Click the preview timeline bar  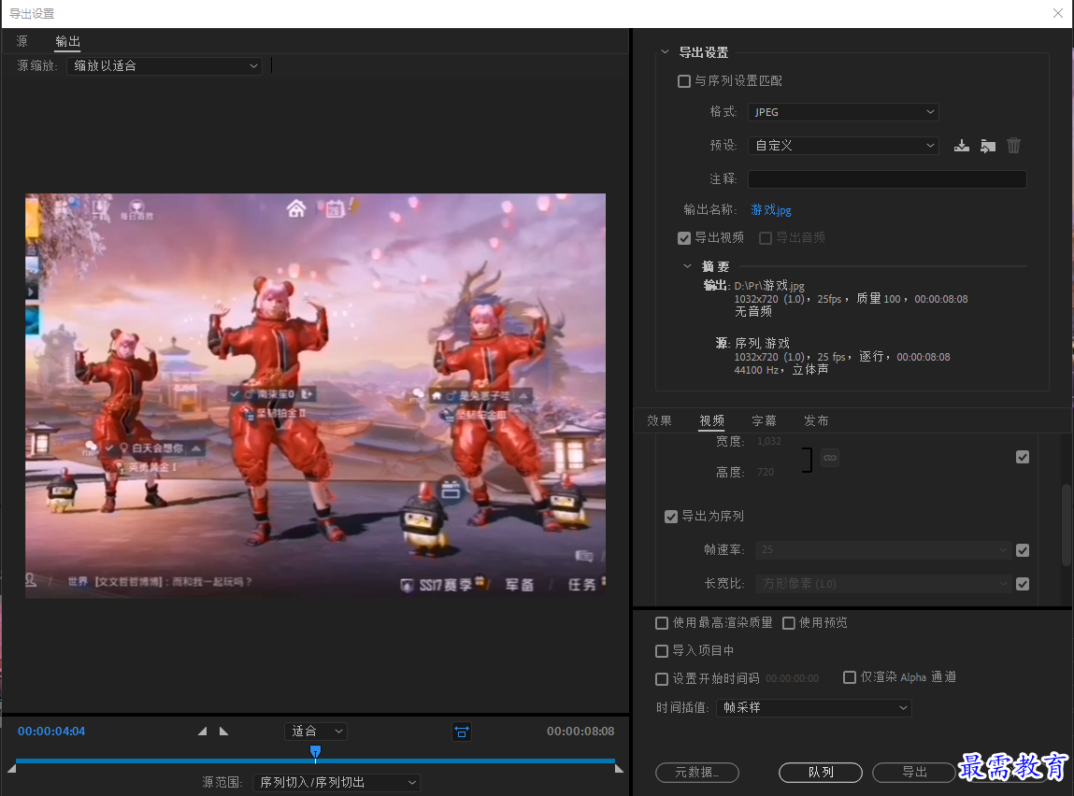coord(315,760)
